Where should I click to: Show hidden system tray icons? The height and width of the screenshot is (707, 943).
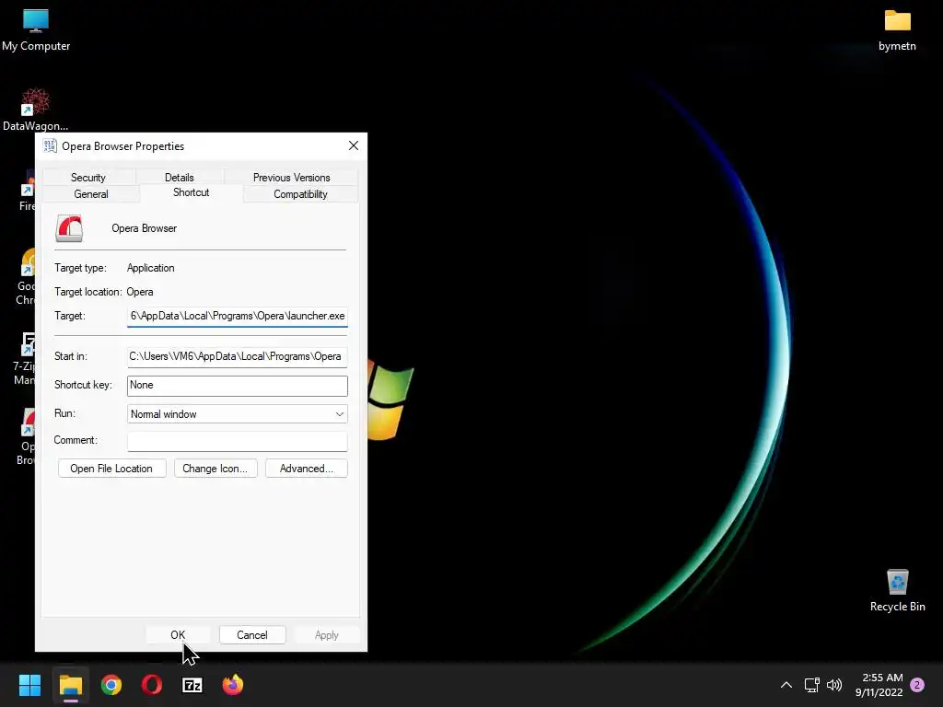[786, 685]
